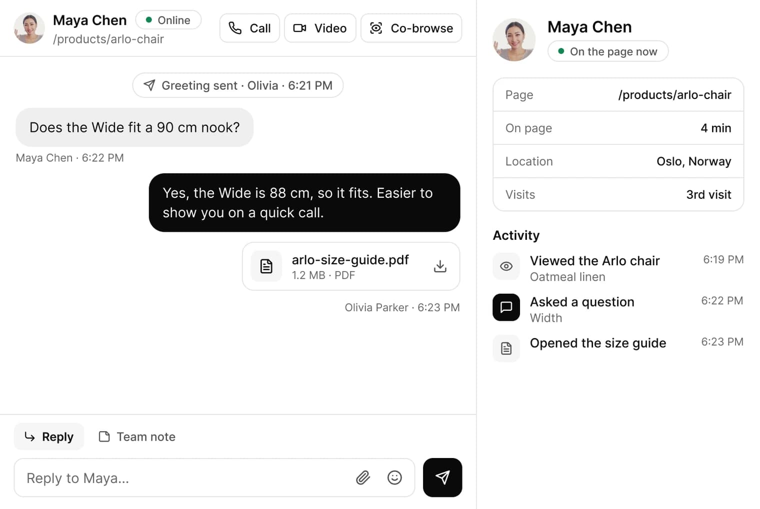Click the arlo-size-guide.pdf file name
This screenshot has height=509, width=760.
click(350, 260)
